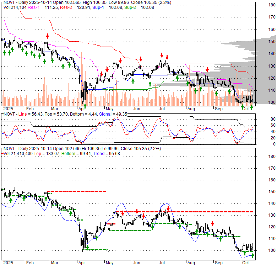Click the red arrow in early June on bottom chart
Image resolution: width=277 pixels, height=265 pixels.
137,211
